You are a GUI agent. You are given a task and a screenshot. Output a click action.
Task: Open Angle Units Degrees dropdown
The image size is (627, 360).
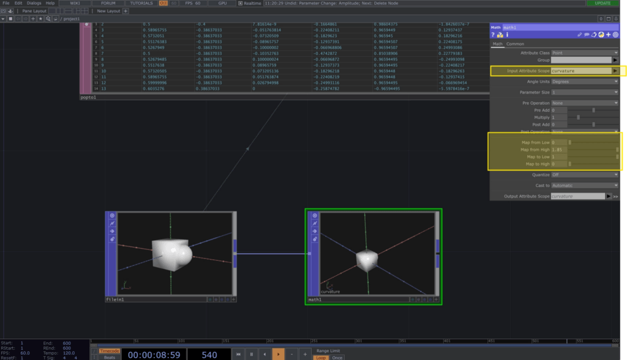pyautogui.click(x=585, y=81)
